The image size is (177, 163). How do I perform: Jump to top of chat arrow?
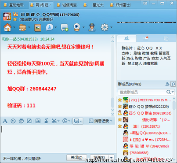112,37
